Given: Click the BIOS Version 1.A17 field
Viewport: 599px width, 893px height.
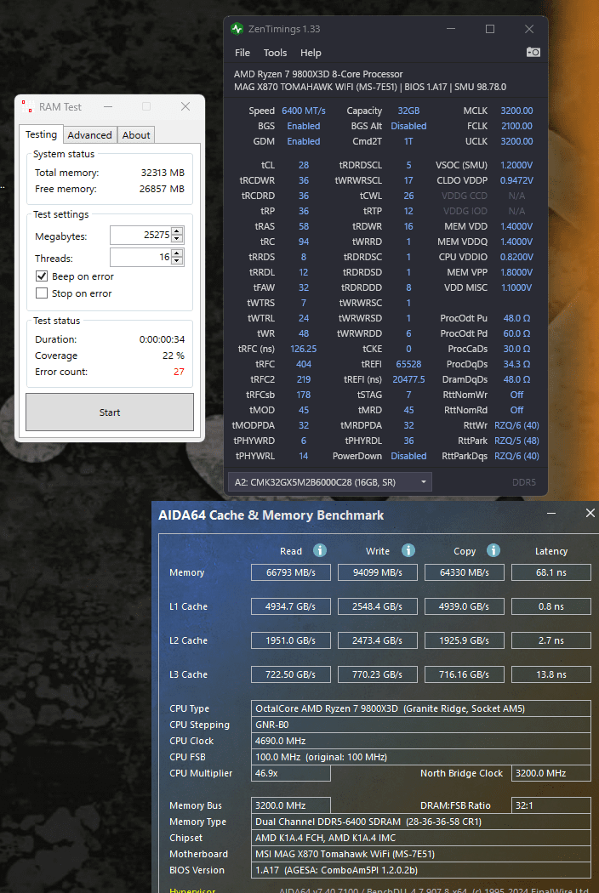Looking at the screenshot, I should click(x=421, y=870).
